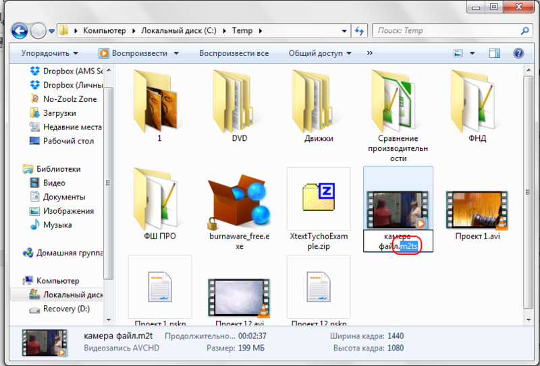Expand the arrow after Компьютер breadcrumb
Image resolution: width=540 pixels, height=366 pixels.
134,31
